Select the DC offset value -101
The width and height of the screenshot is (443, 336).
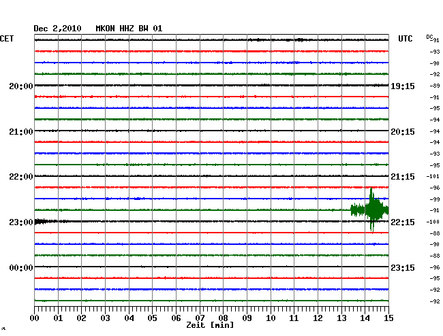coord(433,176)
